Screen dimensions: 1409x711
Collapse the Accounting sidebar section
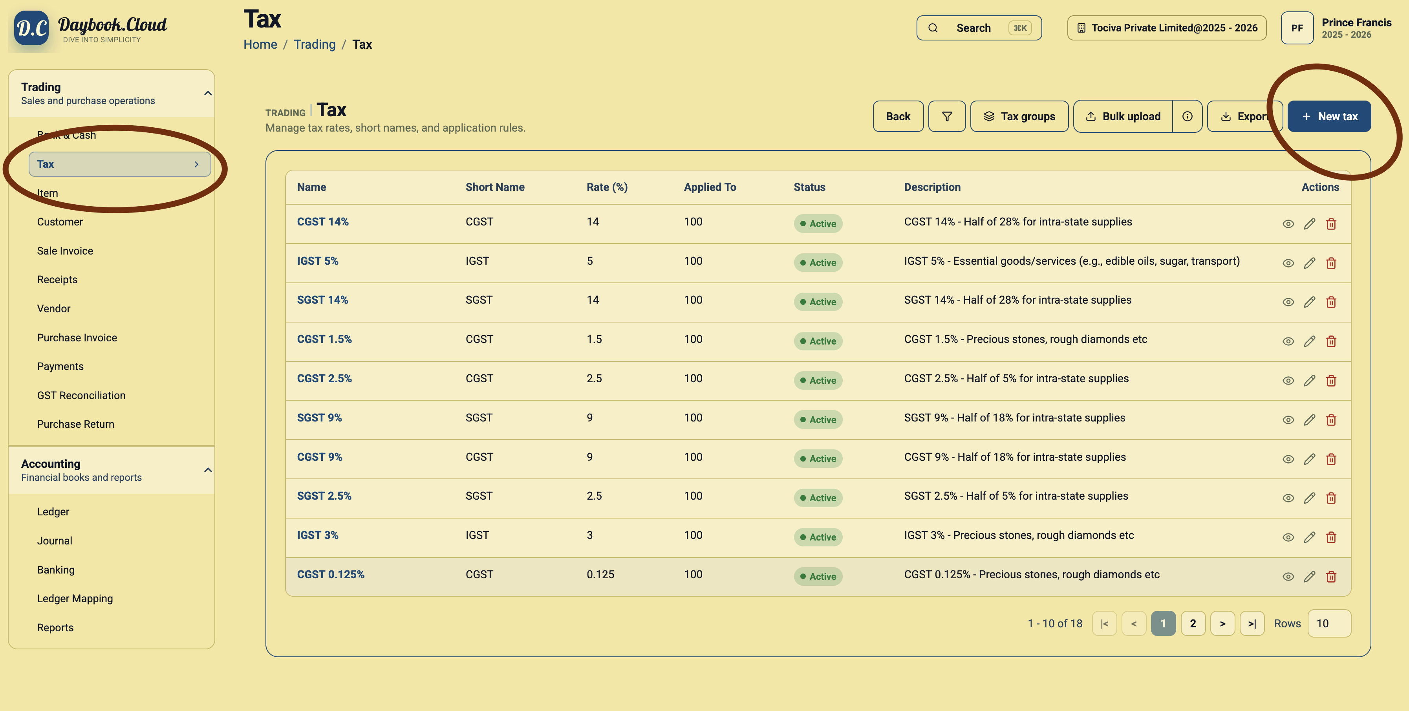(208, 470)
